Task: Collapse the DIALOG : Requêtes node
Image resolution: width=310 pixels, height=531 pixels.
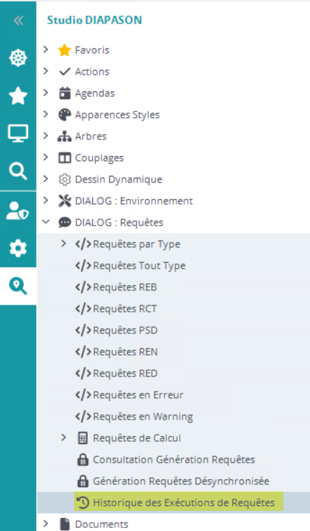Action: click(x=46, y=222)
